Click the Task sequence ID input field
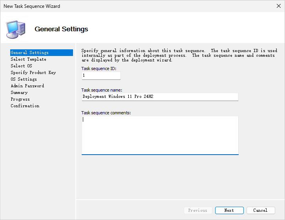Image resolution: width=285 pixels, height=220 pixels. click(x=101, y=76)
